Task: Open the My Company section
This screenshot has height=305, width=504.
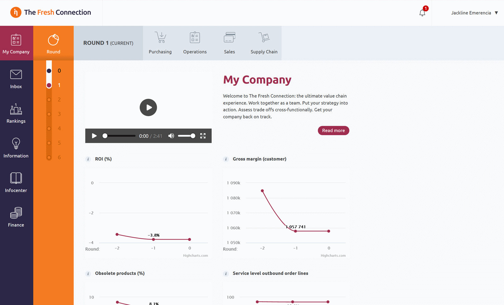Action: pyautogui.click(x=16, y=43)
